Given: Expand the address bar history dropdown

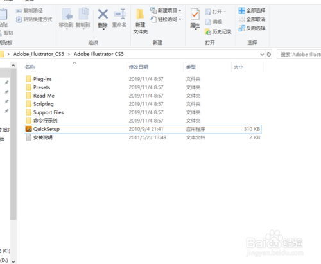Looking at the screenshot, I should (x=262, y=55).
